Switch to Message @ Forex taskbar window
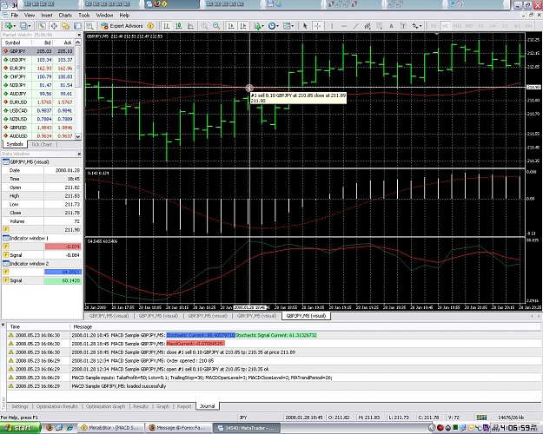 point(177,428)
